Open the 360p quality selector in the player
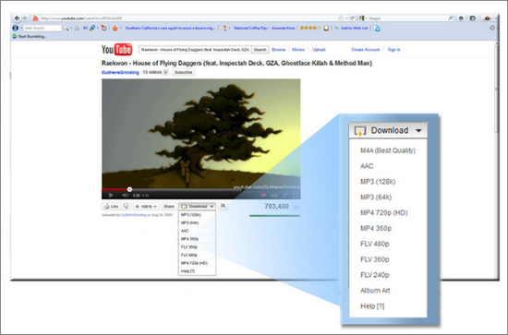508x335 pixels. tap(274, 195)
